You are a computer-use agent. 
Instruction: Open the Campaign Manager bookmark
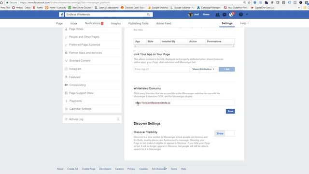(x=209, y=8)
